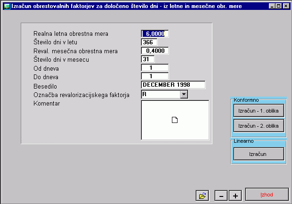Click the Število dni v letu field
The height and width of the screenshot is (204, 292).
coord(149,42)
